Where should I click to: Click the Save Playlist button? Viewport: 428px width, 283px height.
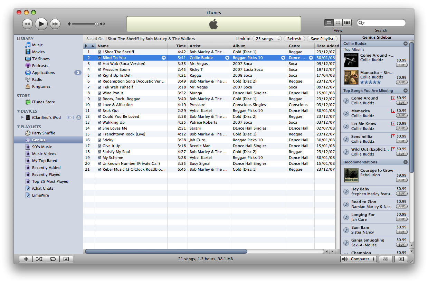(322, 39)
